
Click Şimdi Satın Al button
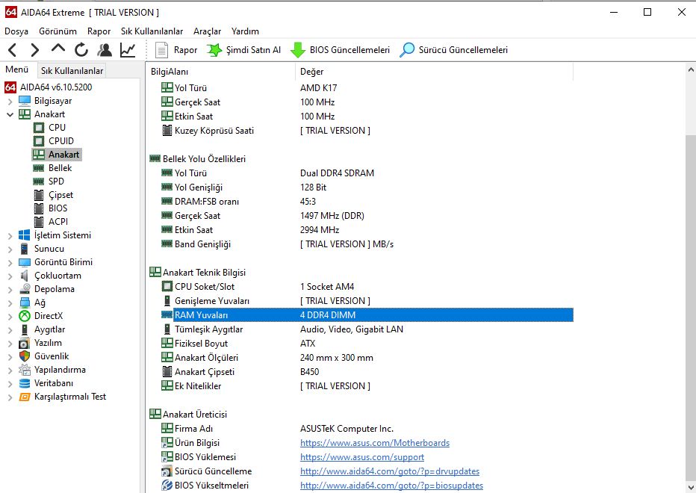pos(243,50)
